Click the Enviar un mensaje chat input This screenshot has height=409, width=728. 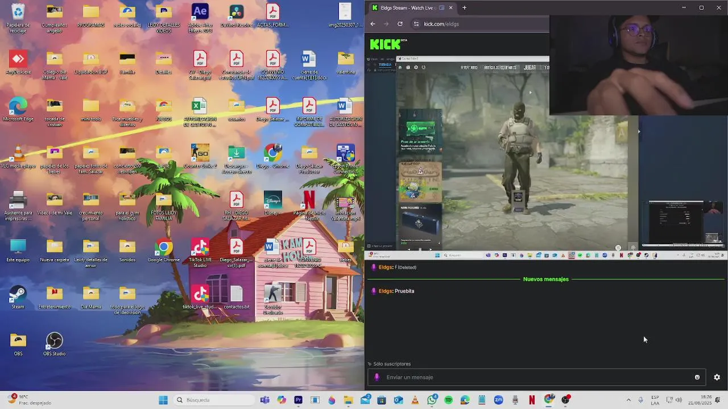click(537, 377)
